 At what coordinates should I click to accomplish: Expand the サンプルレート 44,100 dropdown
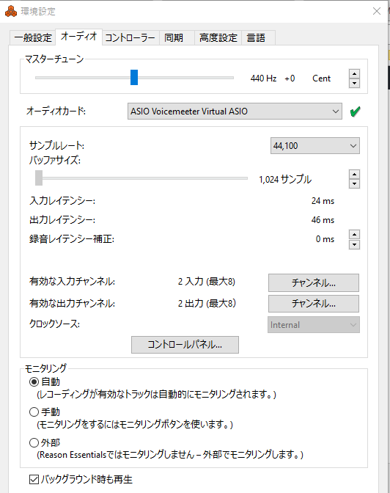[315, 146]
